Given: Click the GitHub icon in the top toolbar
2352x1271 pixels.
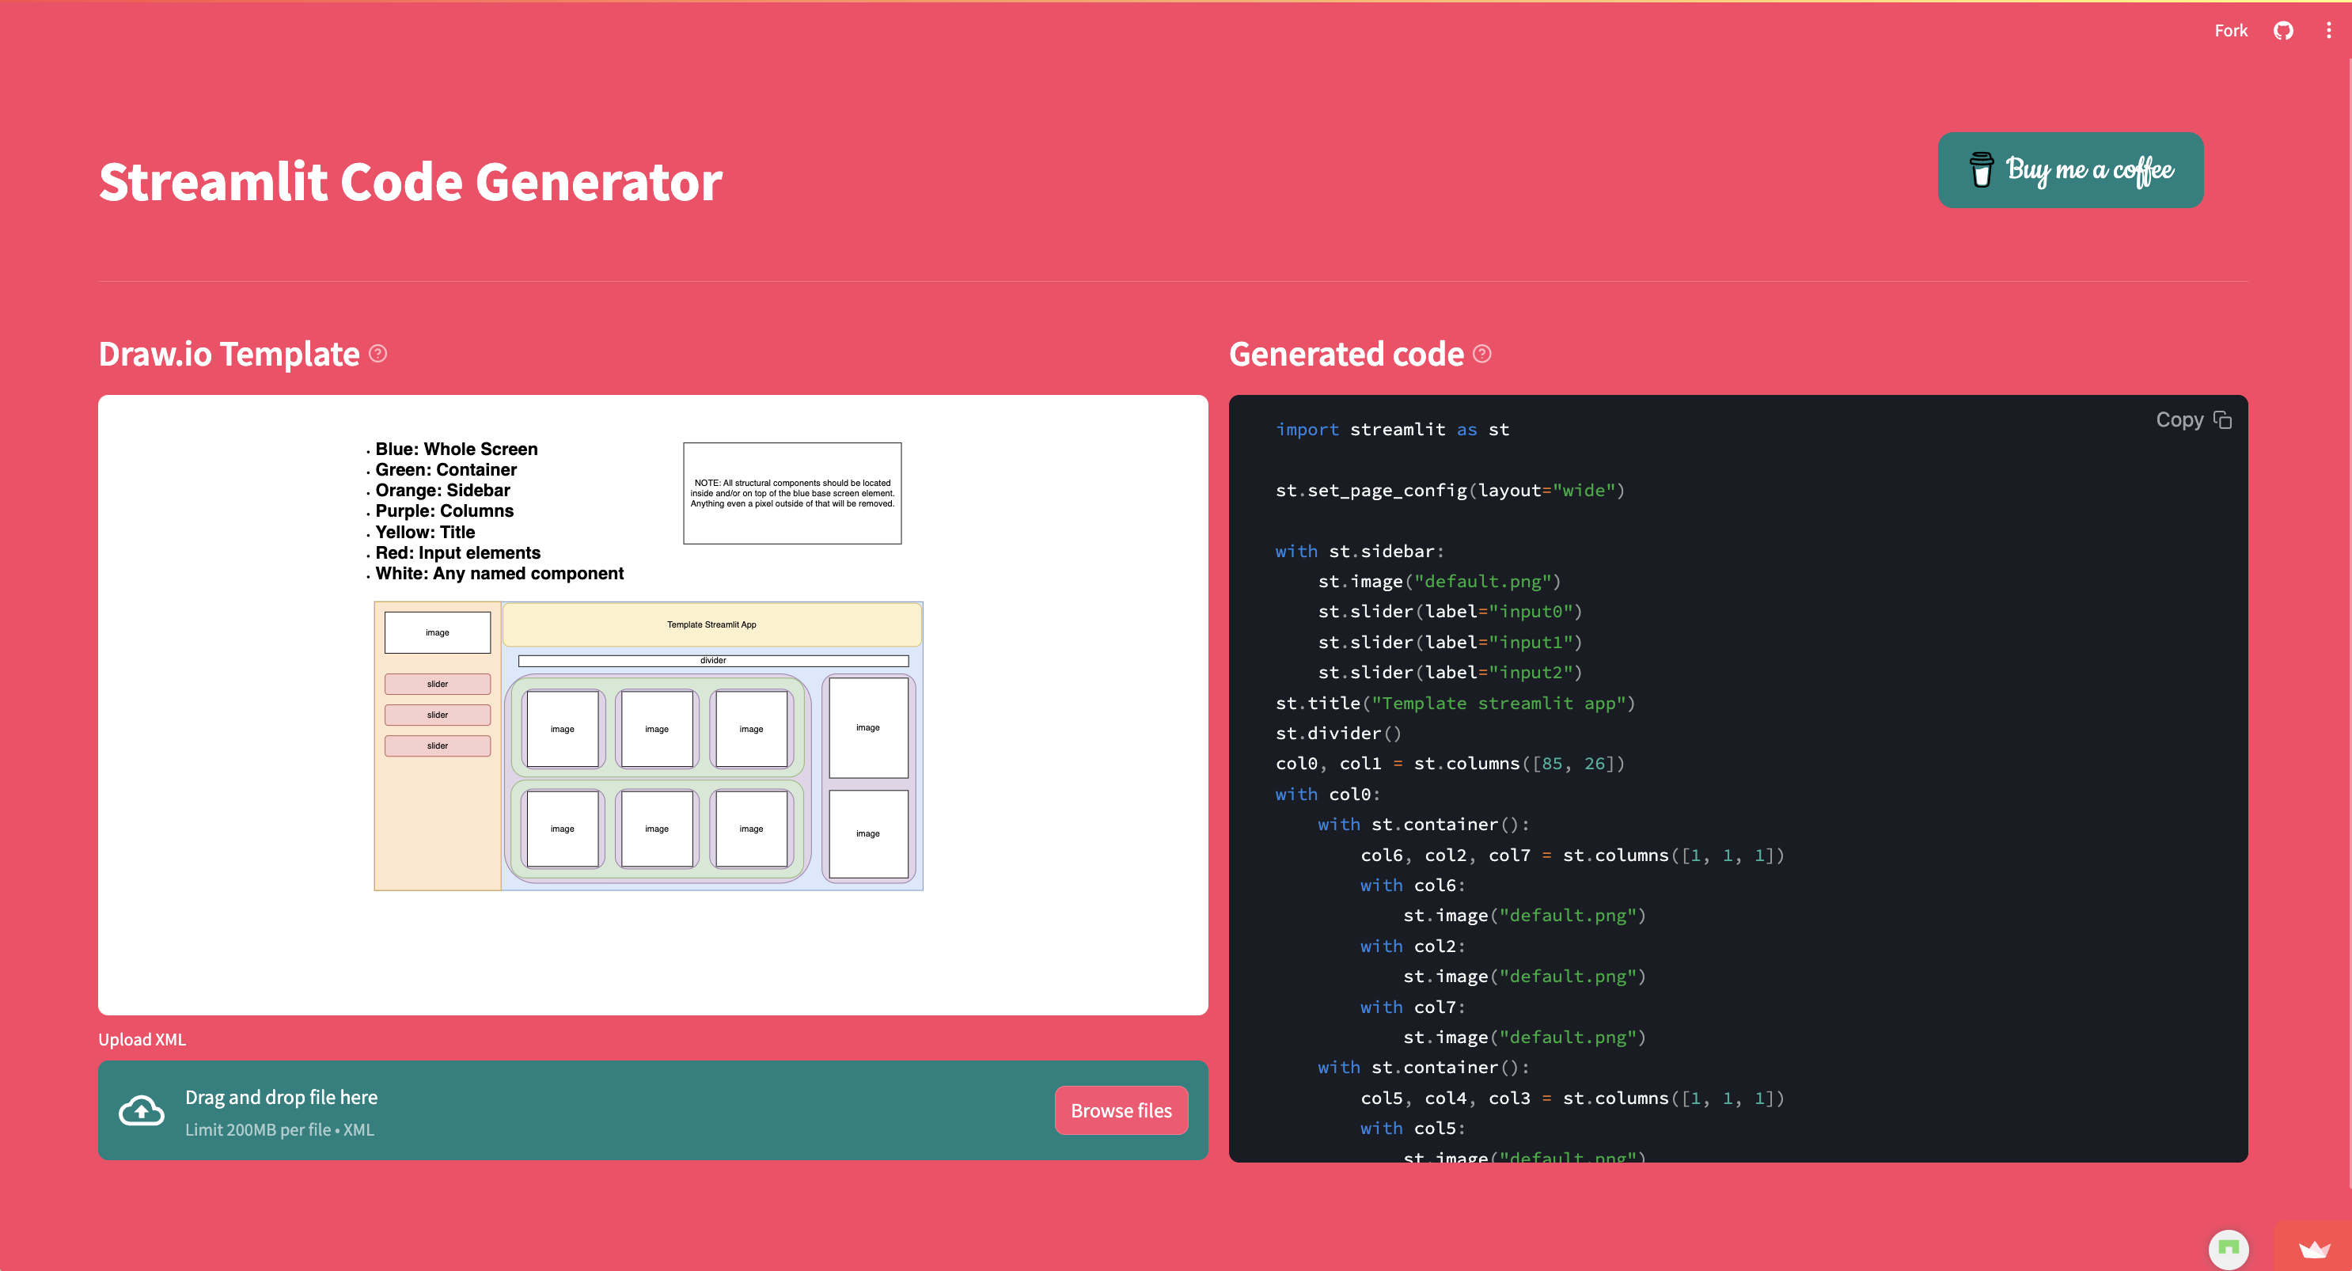Looking at the screenshot, I should [2285, 30].
